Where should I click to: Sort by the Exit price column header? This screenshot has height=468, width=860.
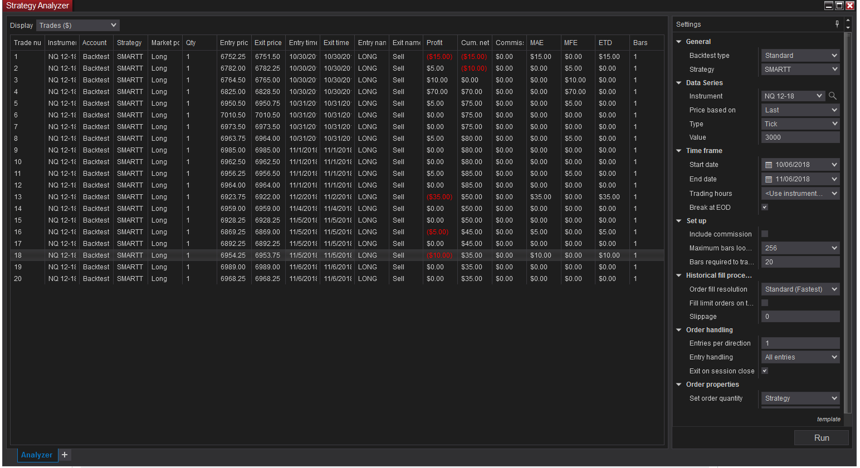[x=268, y=42]
